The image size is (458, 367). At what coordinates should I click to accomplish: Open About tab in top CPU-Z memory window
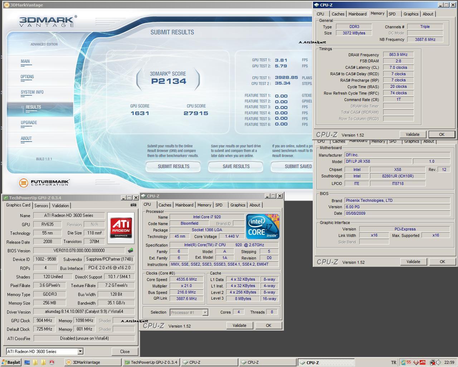[x=428, y=14]
